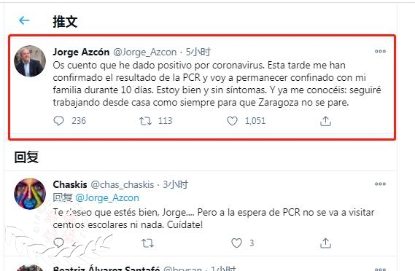Retweet Jorge Azcón's tweet with 113 retweets
Image resolution: width=415 pixels, height=271 pixels.
145,121
